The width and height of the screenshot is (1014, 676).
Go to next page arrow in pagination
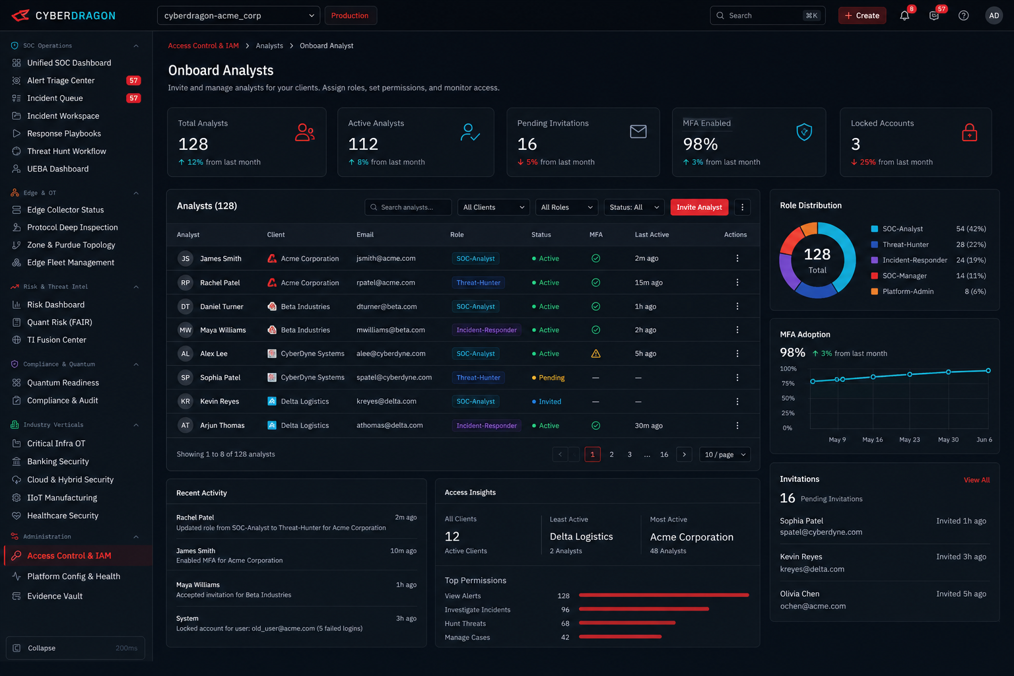685,454
